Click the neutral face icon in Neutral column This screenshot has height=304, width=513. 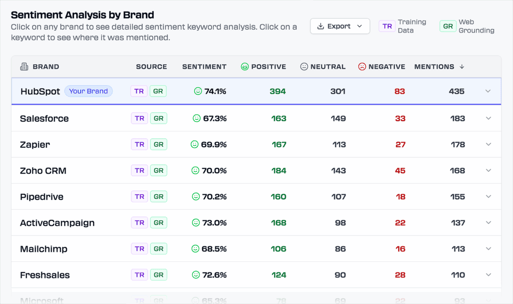pyautogui.click(x=304, y=66)
